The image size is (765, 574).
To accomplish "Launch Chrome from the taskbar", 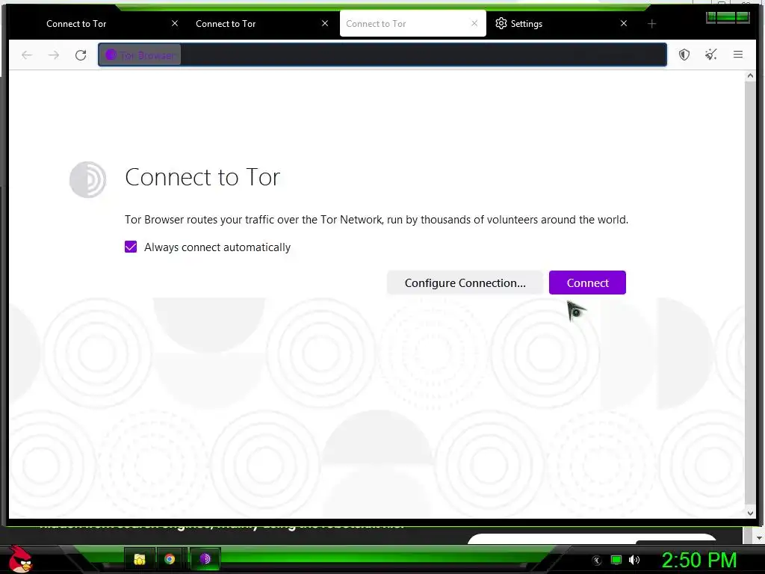I will 170,559.
